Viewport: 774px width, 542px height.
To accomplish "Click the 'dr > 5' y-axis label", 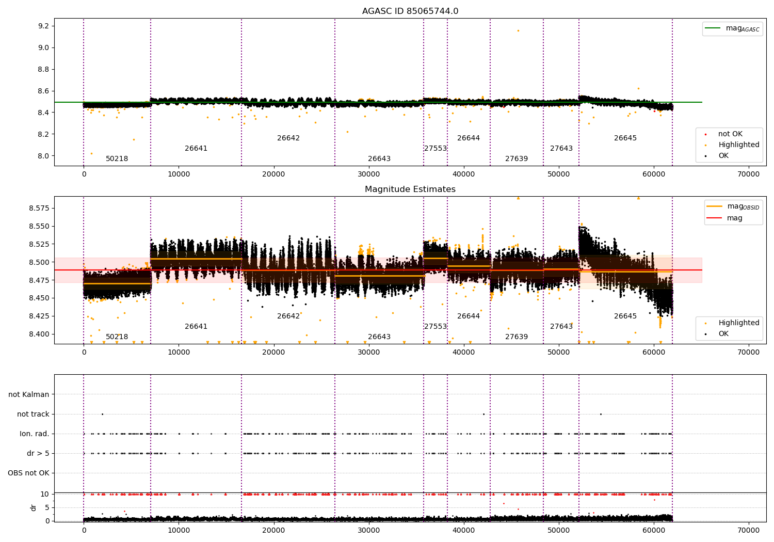I will pyautogui.click(x=38, y=453).
